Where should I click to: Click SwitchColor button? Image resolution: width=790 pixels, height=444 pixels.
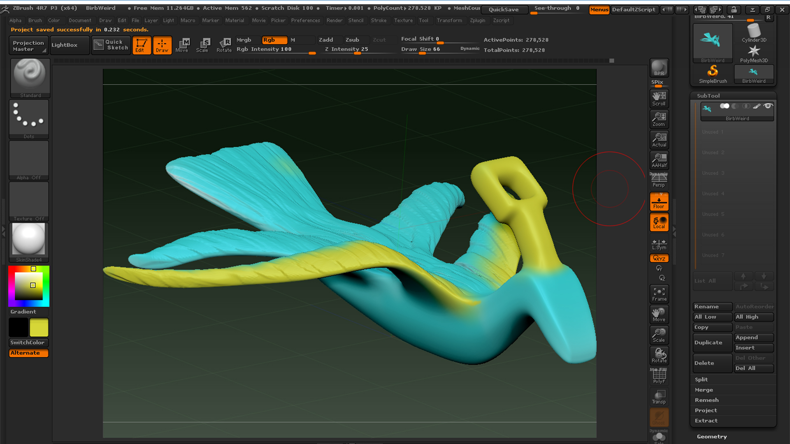(x=28, y=342)
